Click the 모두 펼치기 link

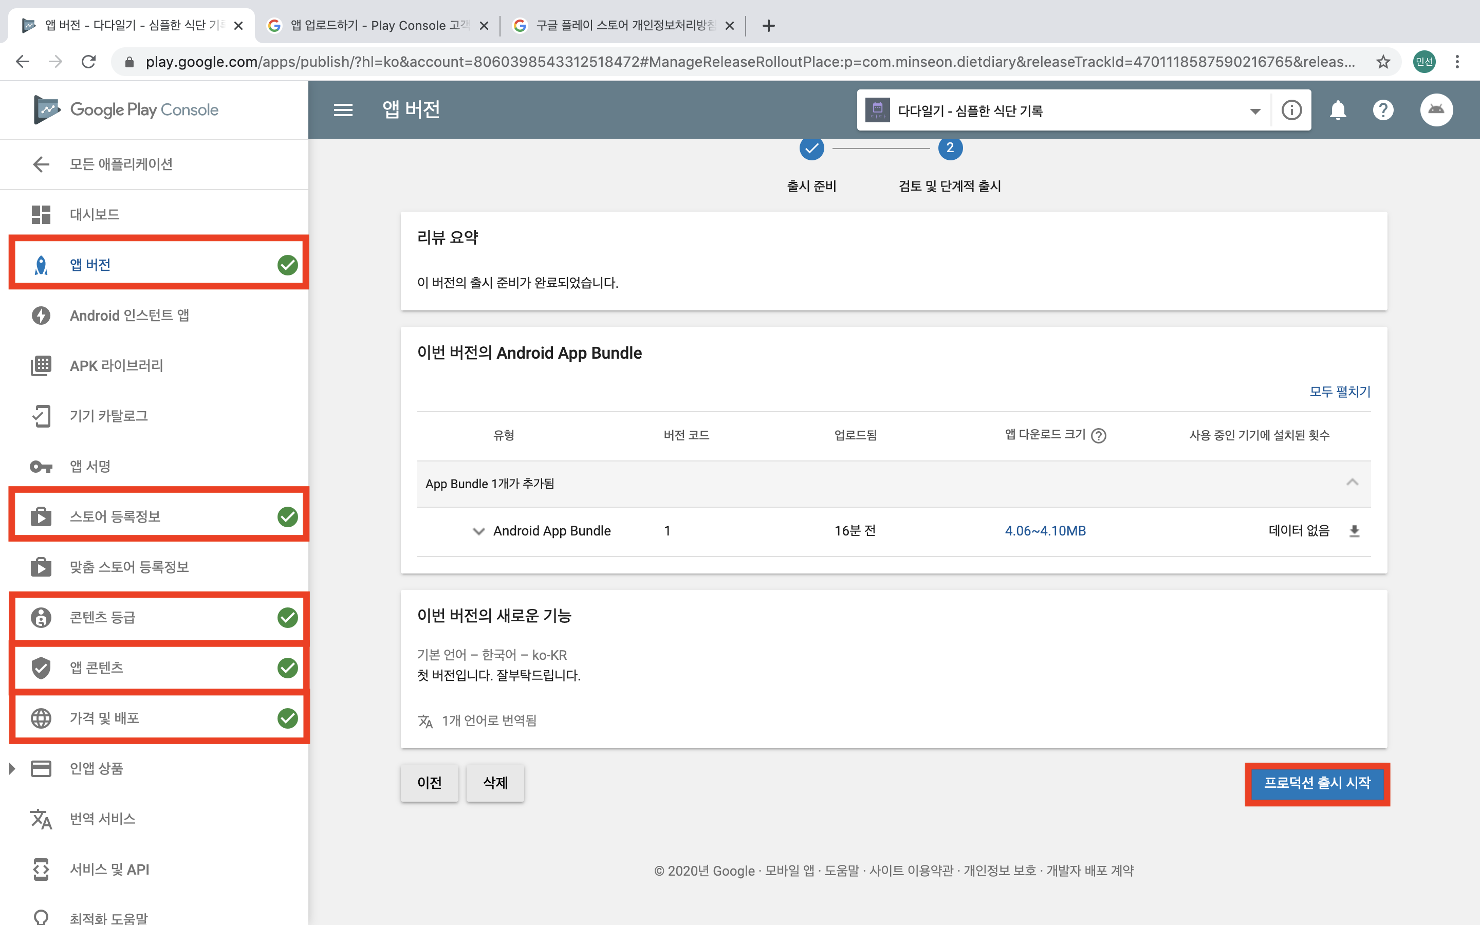click(1339, 392)
